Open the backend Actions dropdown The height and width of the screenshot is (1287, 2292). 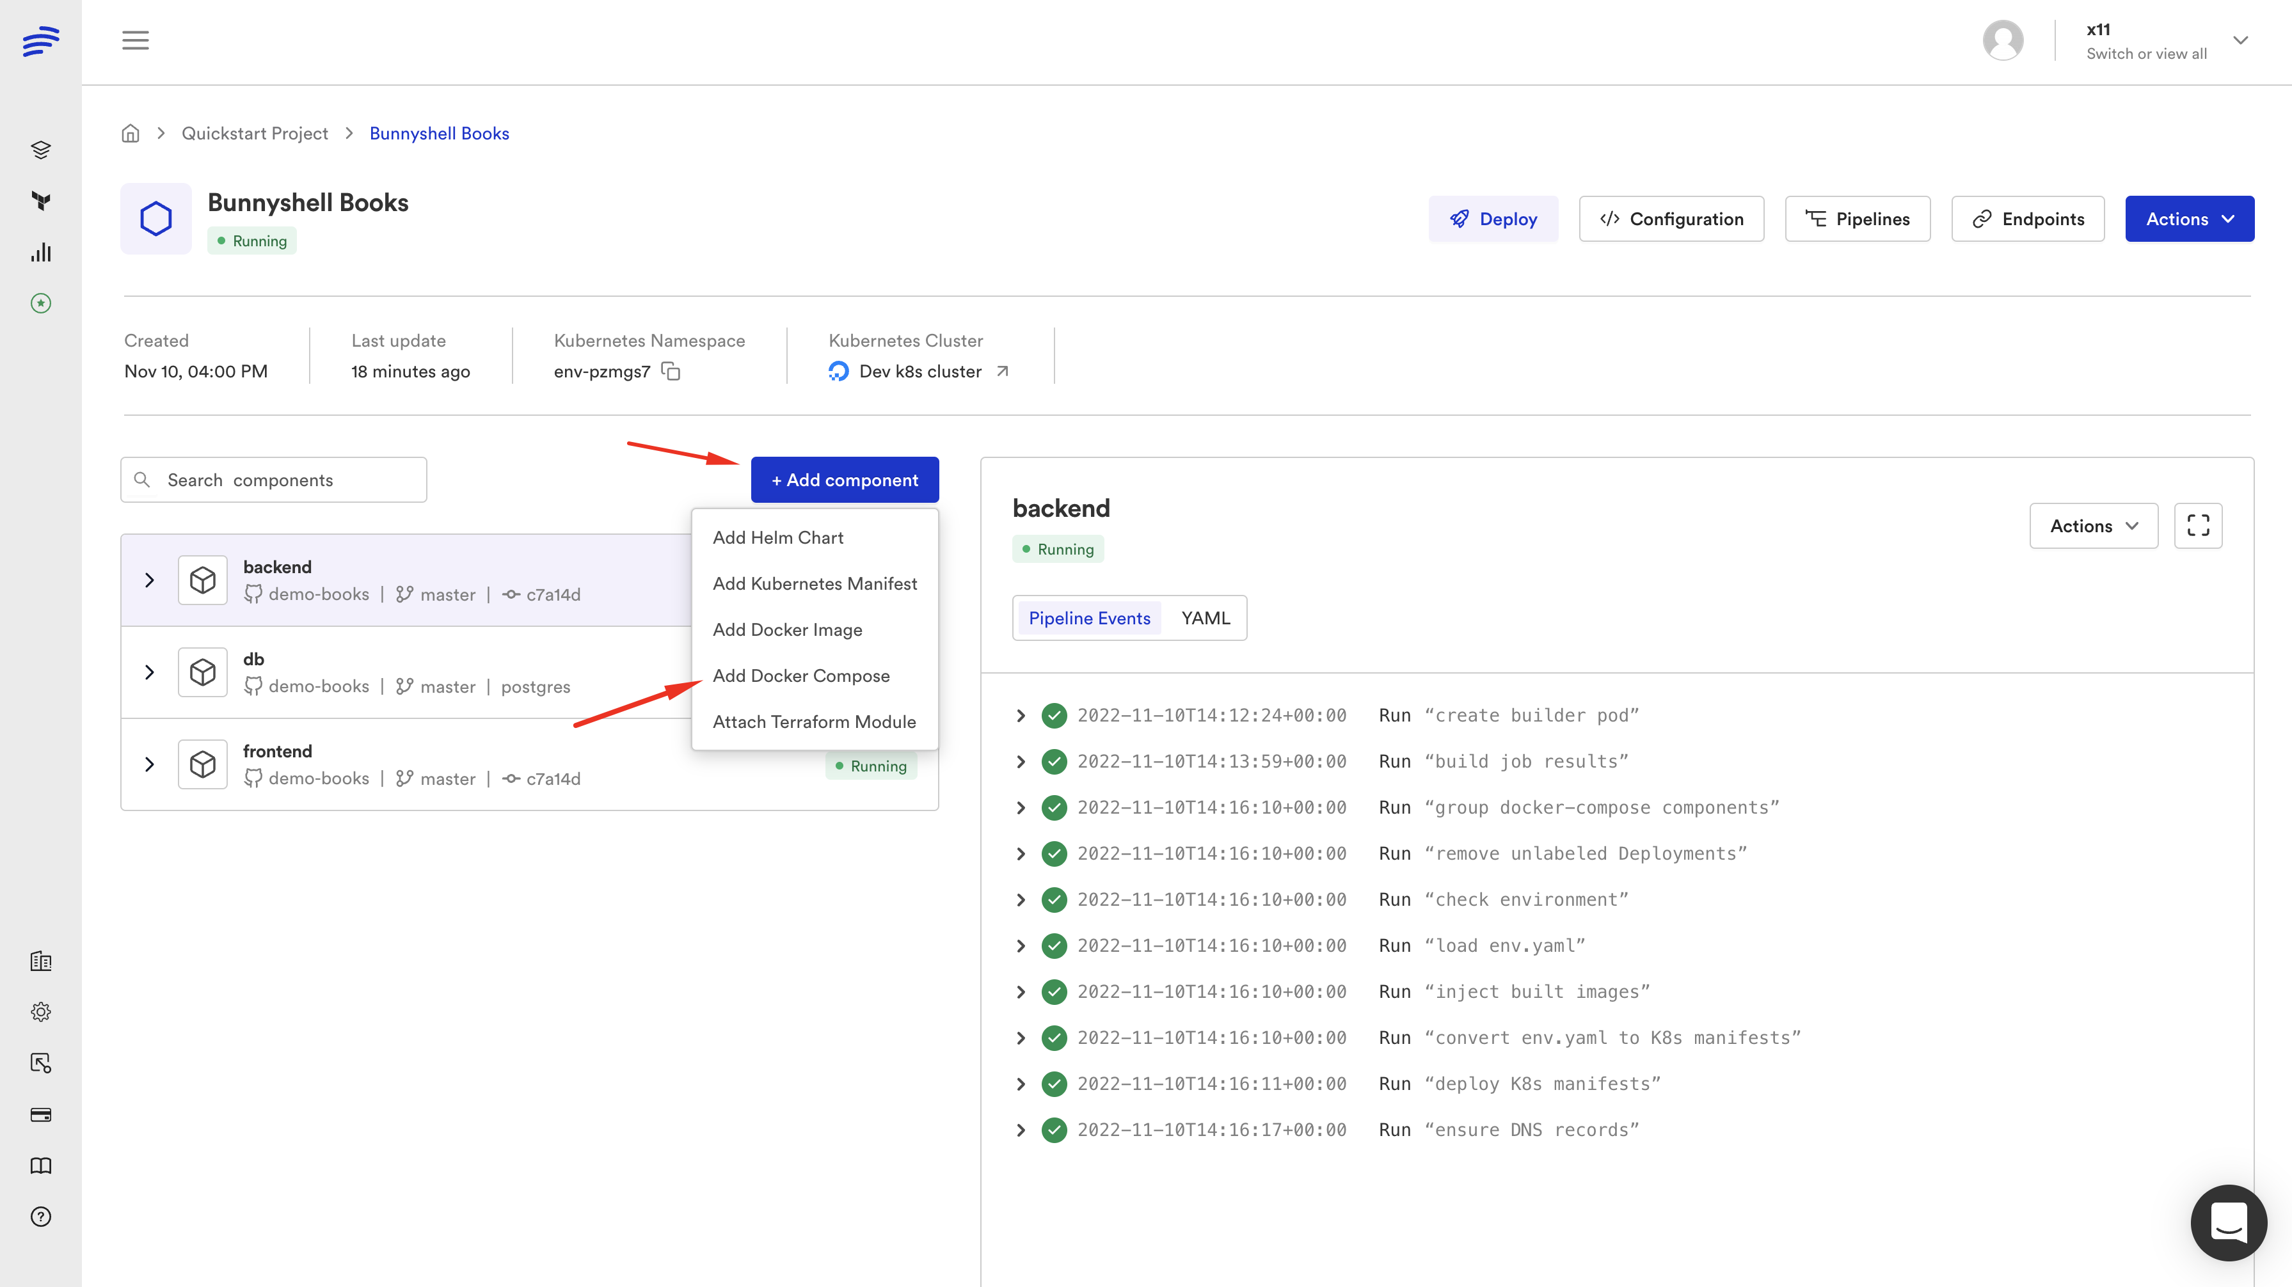2093,526
